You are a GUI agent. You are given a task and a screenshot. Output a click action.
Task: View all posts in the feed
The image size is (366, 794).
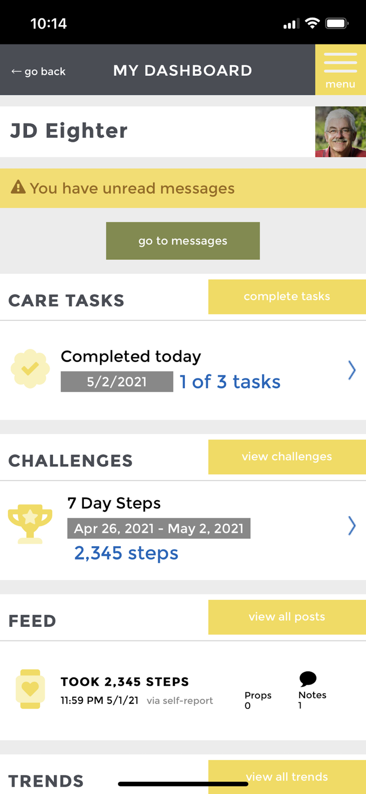(287, 617)
